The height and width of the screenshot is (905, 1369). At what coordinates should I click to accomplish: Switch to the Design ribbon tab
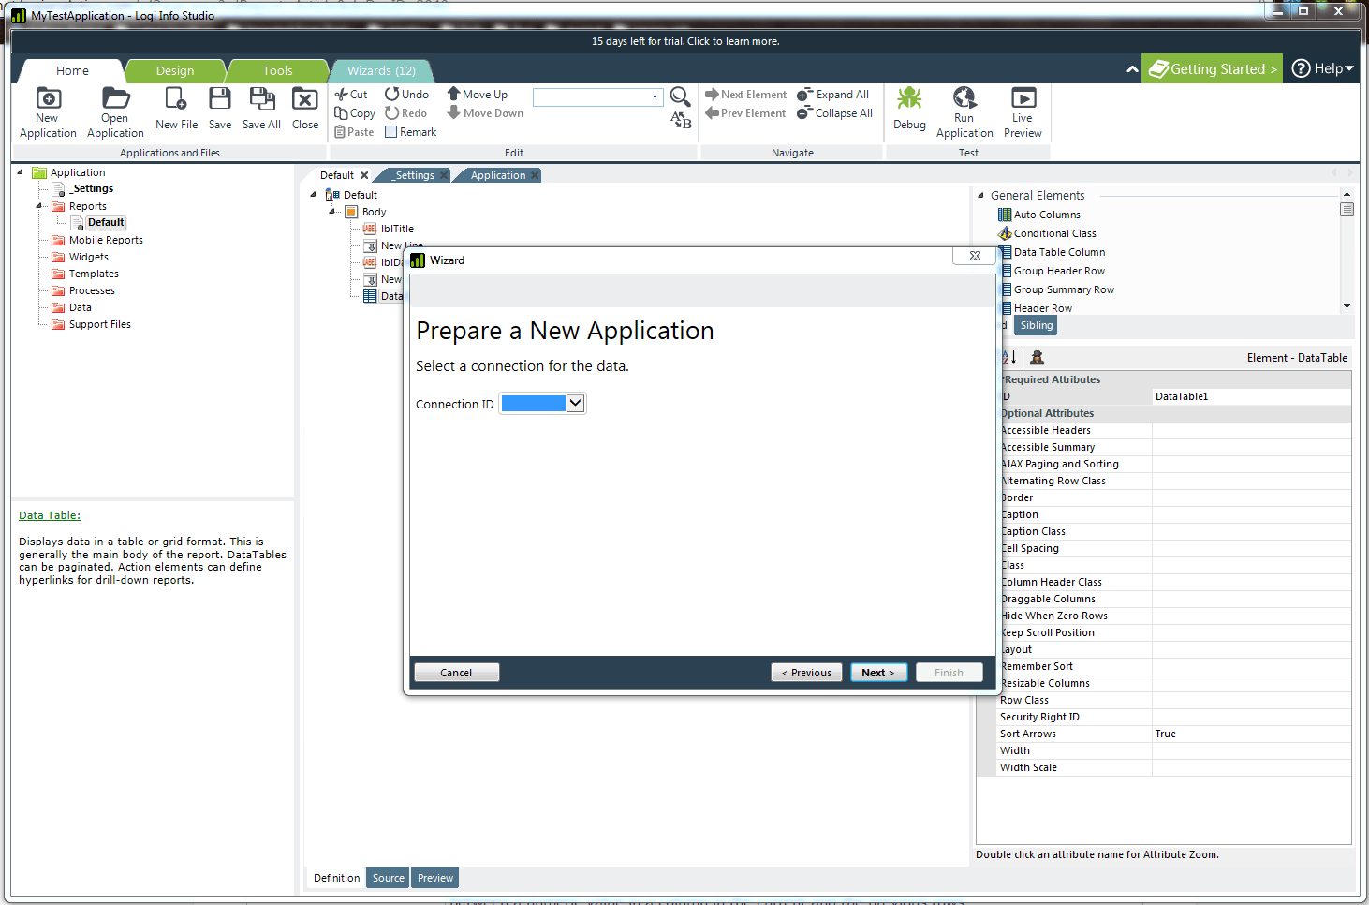(x=175, y=71)
